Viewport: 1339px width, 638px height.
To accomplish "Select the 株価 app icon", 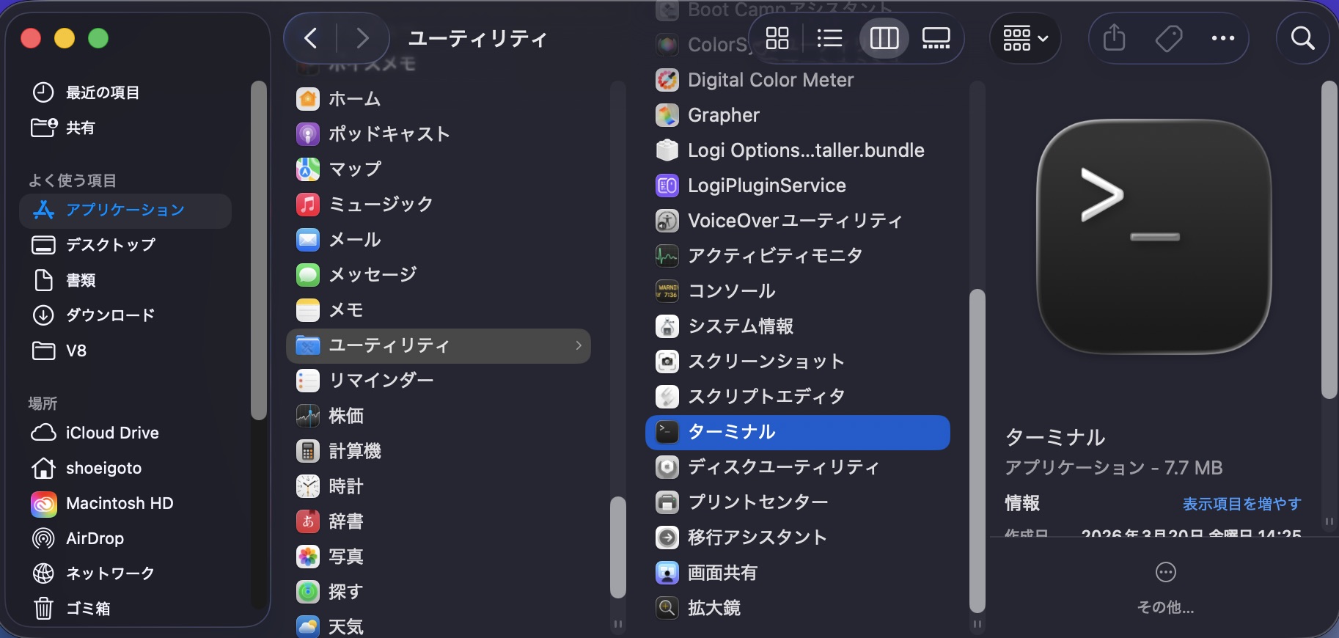I will [308, 416].
